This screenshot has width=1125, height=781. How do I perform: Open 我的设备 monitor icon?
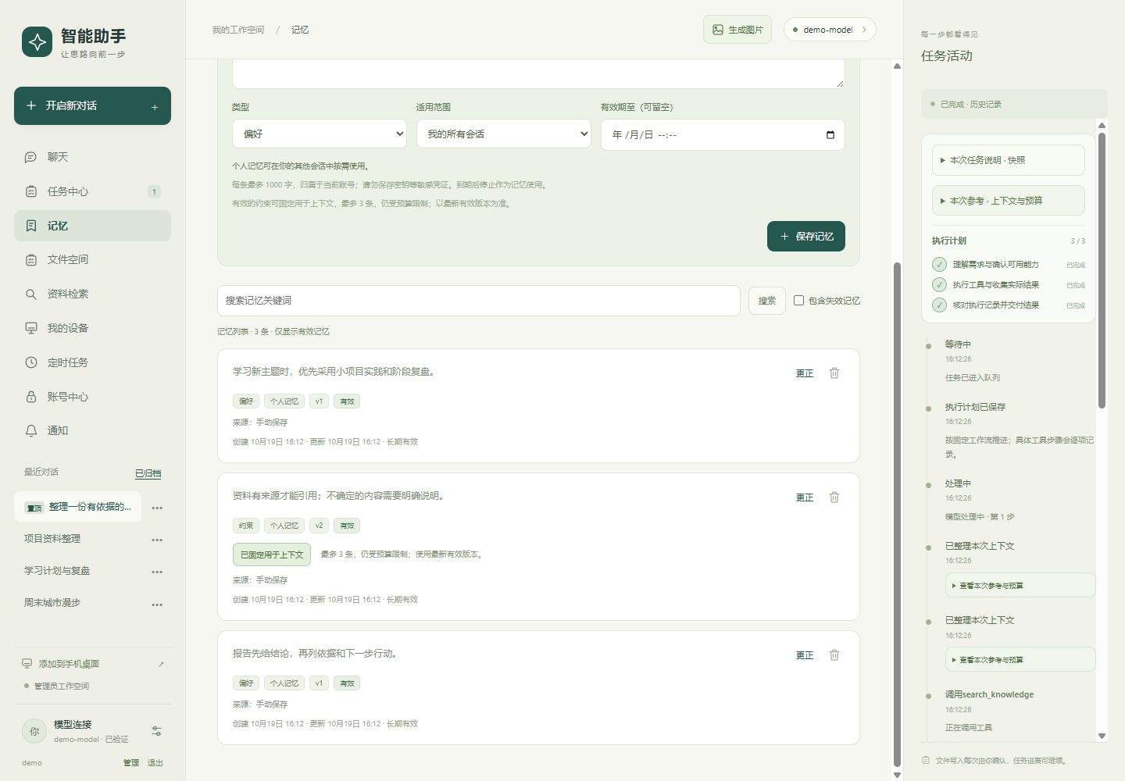coord(31,328)
